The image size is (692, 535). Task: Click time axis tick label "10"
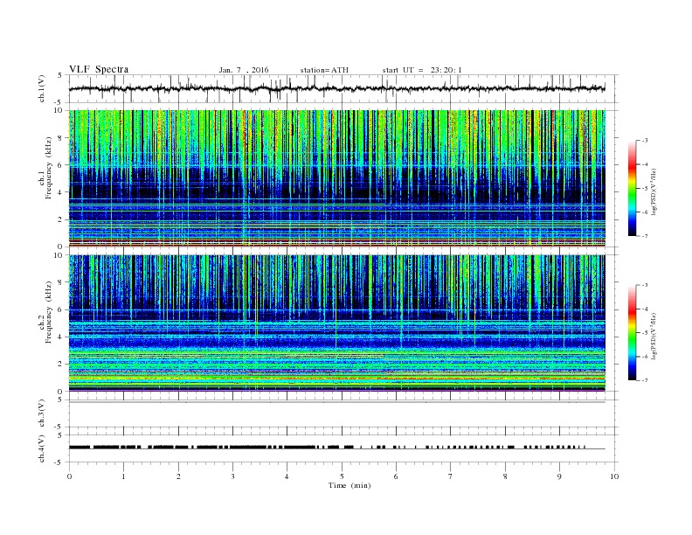coord(614,476)
